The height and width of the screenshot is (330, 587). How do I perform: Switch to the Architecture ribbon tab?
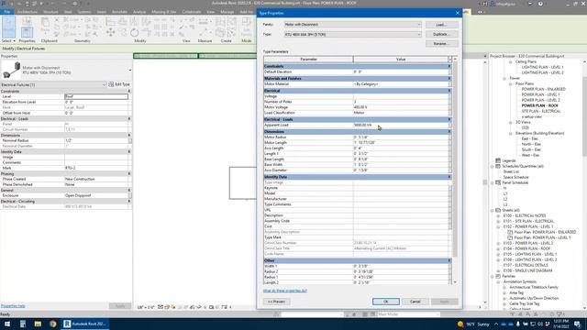[x=27, y=12]
